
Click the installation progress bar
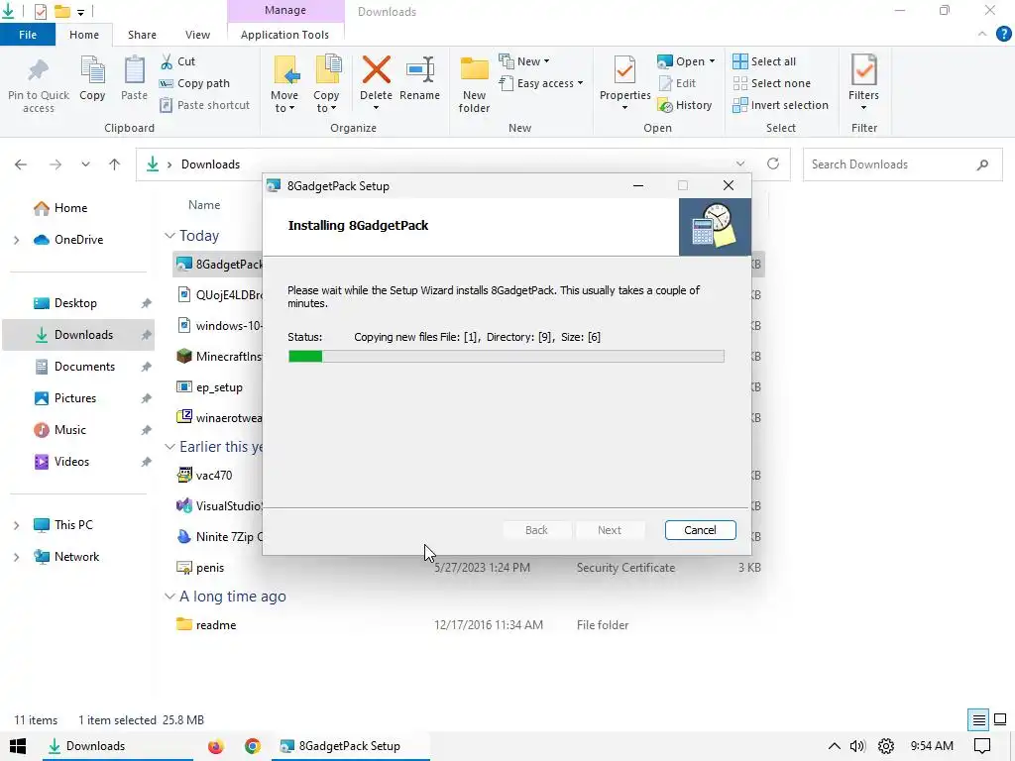[507, 356]
